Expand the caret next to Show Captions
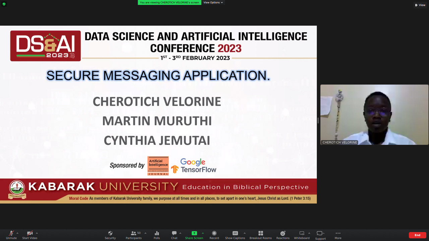 pyautogui.click(x=245, y=233)
